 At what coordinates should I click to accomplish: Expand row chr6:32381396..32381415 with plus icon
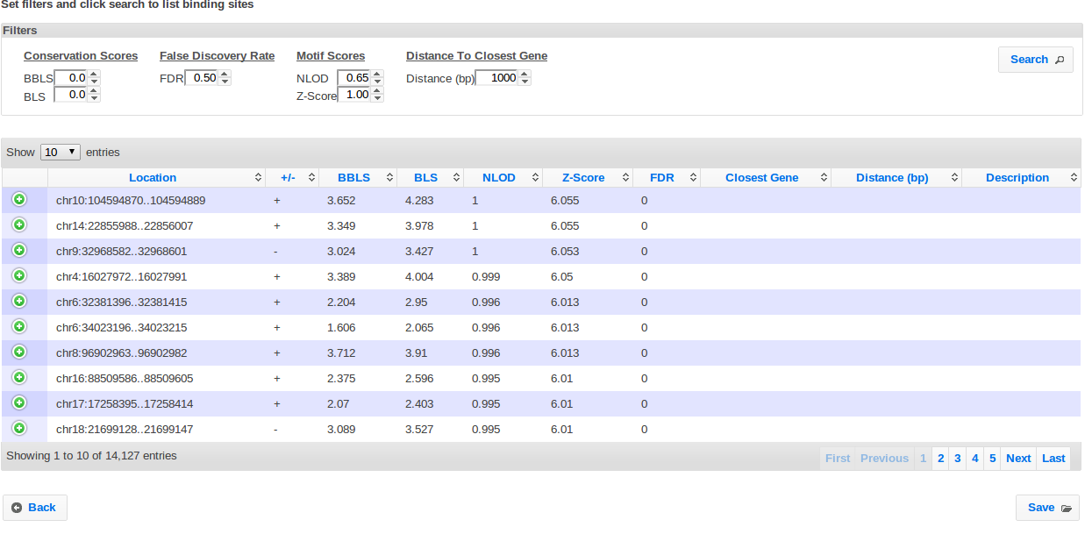tap(19, 302)
